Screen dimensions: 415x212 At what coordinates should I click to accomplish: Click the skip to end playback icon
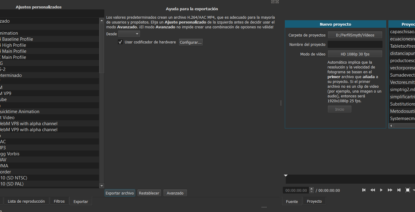[399, 190]
